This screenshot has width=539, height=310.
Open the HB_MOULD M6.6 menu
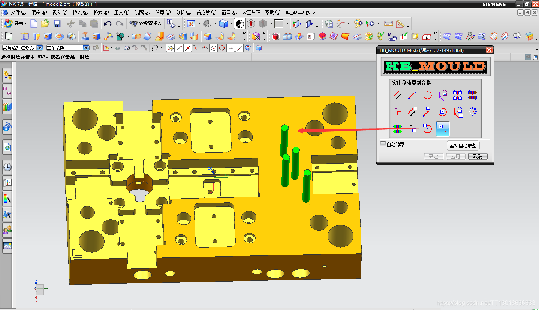pyautogui.click(x=300, y=12)
